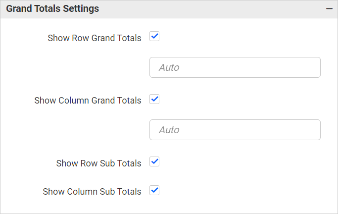Select the Auto placeholder in second text box
This screenshot has height=214, width=338.
(x=169, y=130)
